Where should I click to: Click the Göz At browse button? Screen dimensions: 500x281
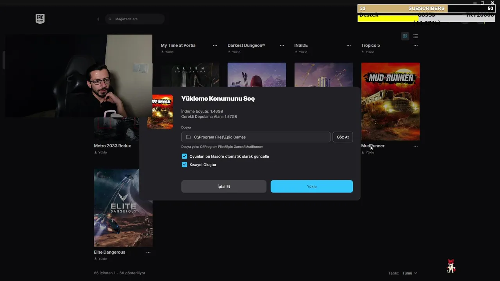(343, 137)
